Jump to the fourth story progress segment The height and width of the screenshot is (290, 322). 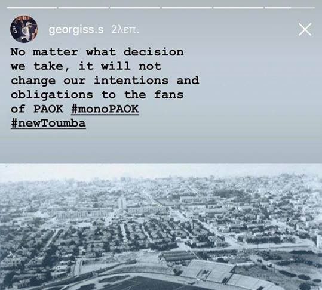[x=186, y=8]
